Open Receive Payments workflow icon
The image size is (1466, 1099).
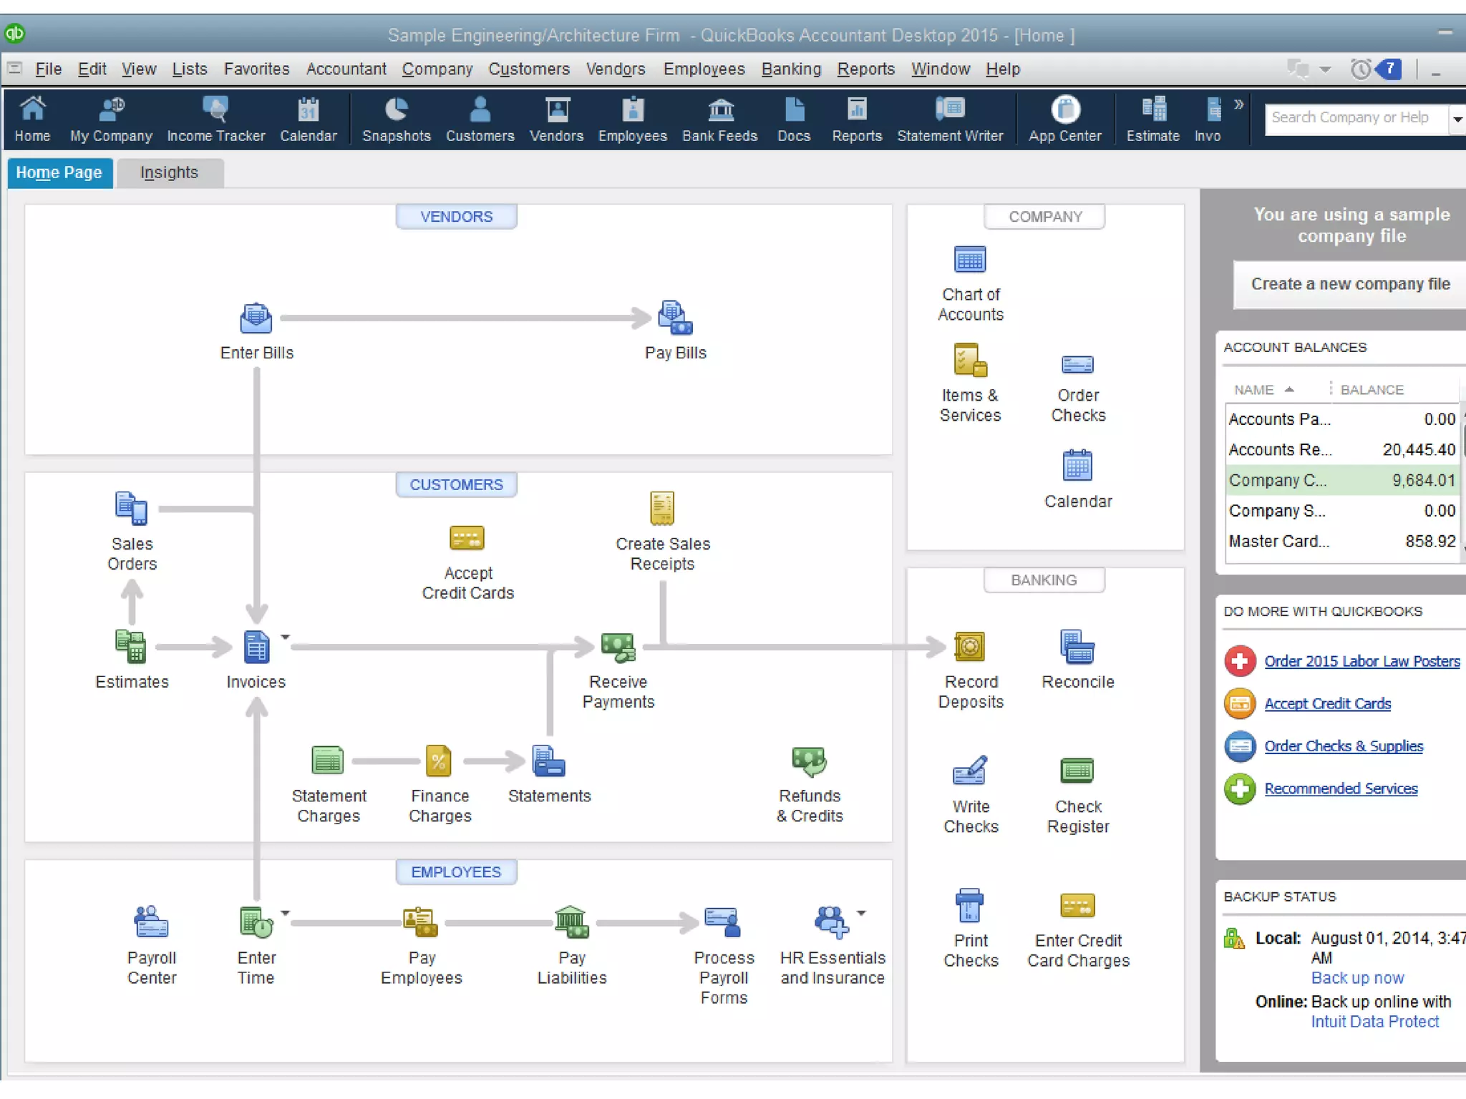tap(618, 648)
